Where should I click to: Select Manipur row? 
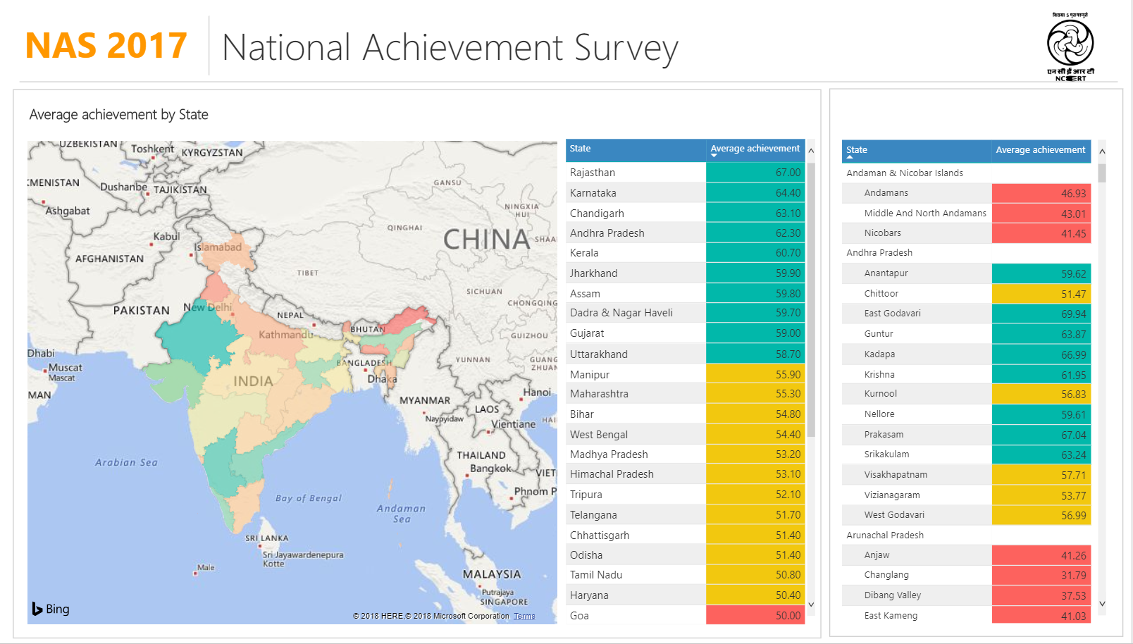(x=686, y=375)
